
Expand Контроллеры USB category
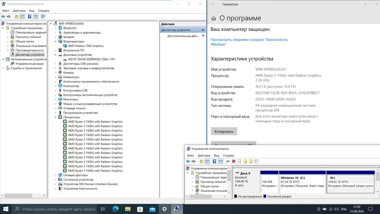(x=56, y=90)
